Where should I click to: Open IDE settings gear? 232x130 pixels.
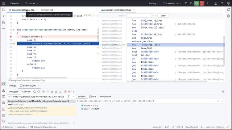point(228,3)
